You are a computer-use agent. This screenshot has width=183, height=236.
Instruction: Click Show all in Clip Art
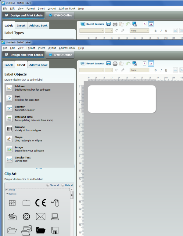53,185
